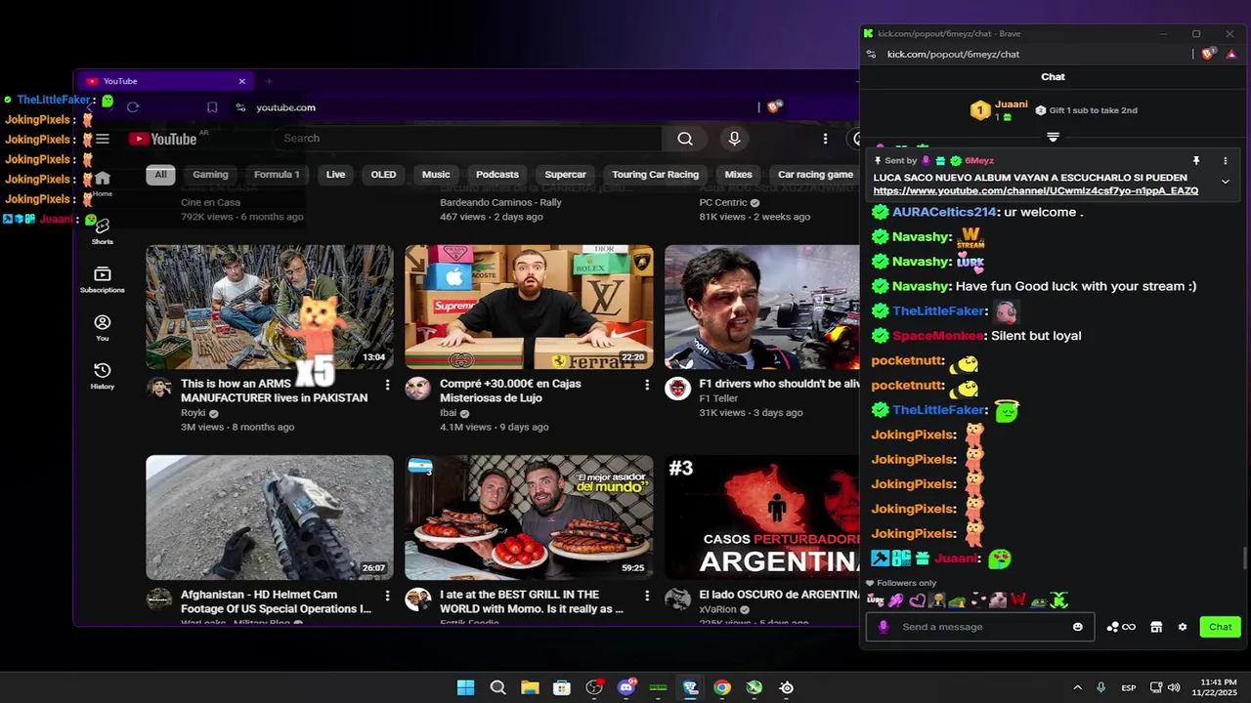Click the Send a message input
The image size is (1251, 703).
982,627
